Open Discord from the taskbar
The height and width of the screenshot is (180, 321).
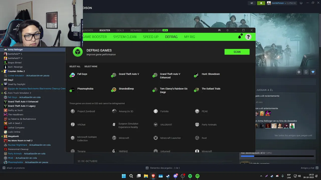point(175,176)
